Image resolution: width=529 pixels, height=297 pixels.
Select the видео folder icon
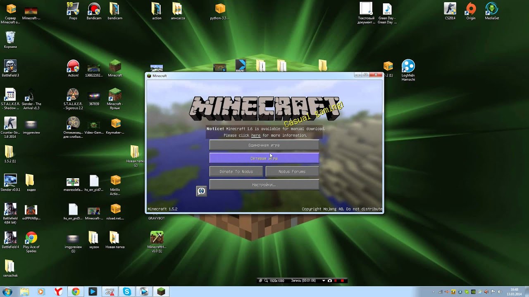31,183
